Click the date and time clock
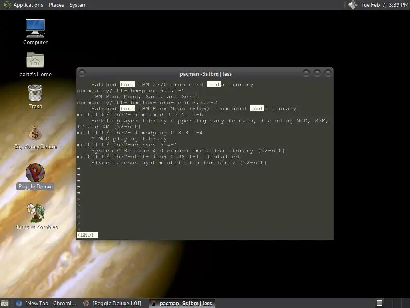 point(384,5)
